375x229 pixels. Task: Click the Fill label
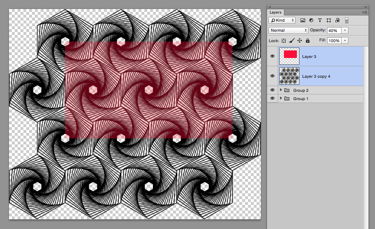[322, 40]
